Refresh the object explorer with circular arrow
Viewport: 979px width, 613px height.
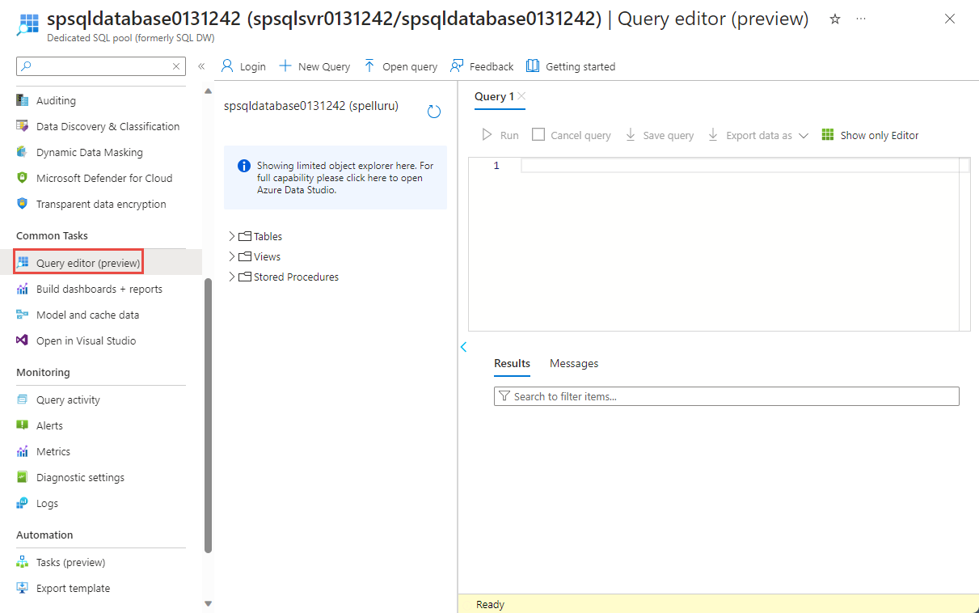tap(434, 112)
